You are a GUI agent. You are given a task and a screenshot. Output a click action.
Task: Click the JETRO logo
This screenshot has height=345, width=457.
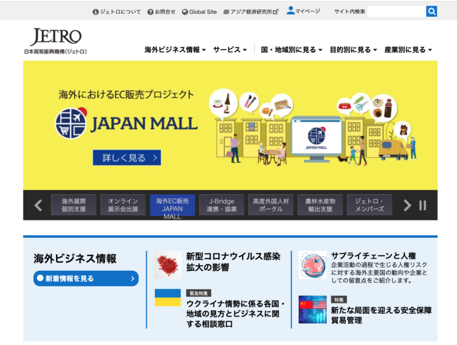(x=55, y=37)
